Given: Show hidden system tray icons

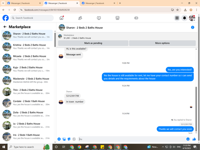Looking at the screenshot, I should tap(163, 147).
